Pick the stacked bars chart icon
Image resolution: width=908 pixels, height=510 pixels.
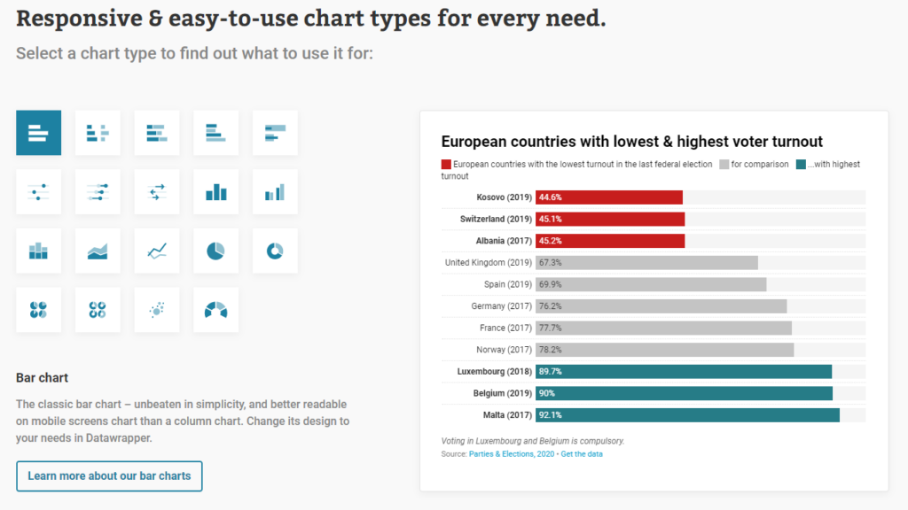[x=157, y=133]
